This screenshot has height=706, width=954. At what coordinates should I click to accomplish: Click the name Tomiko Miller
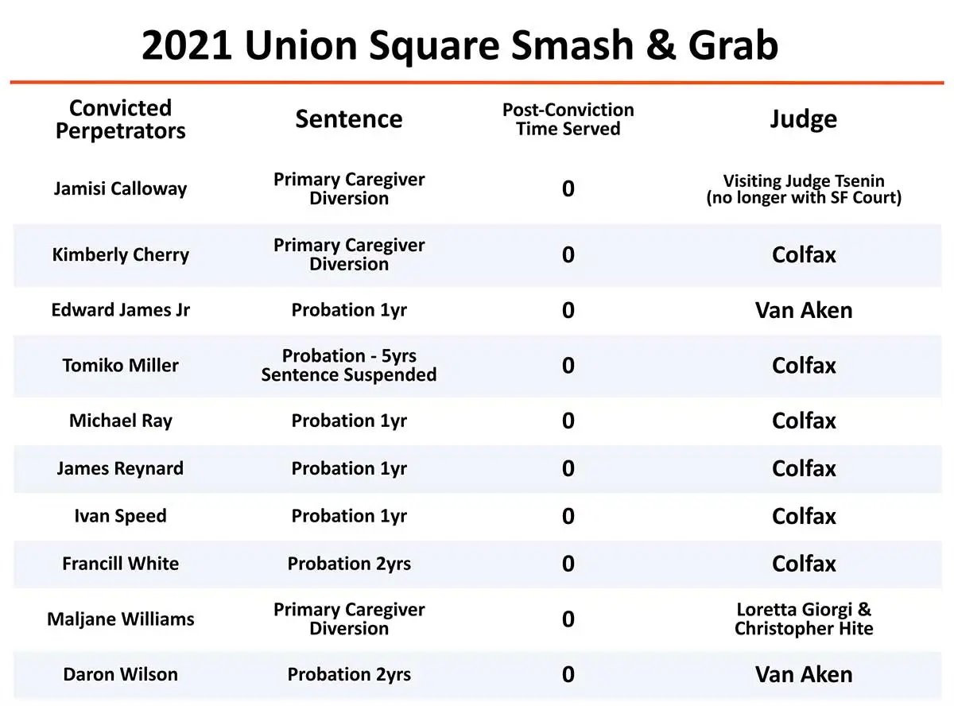point(120,366)
